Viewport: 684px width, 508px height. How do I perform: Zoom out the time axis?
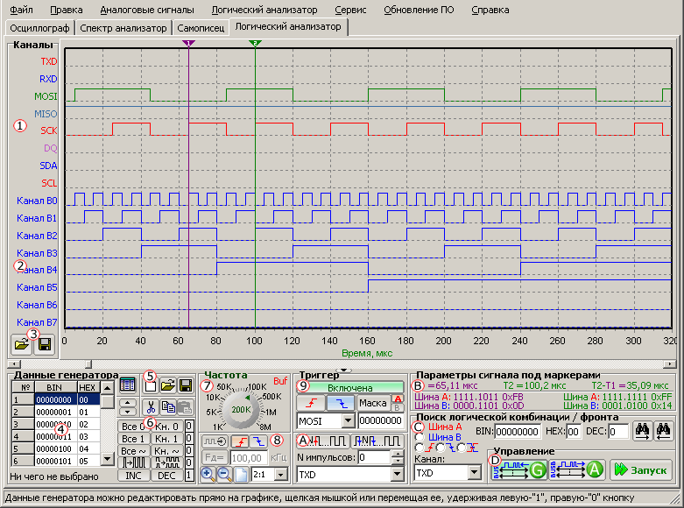click(x=224, y=474)
